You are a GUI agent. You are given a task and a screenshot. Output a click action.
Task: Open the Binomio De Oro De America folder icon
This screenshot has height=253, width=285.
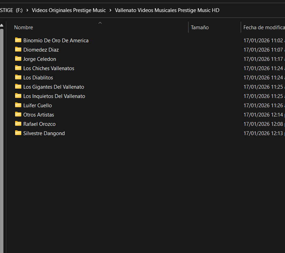pos(18,40)
